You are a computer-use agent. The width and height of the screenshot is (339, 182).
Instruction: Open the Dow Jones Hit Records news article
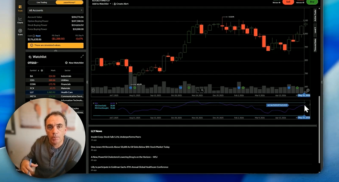pyautogui.click(x=130, y=147)
